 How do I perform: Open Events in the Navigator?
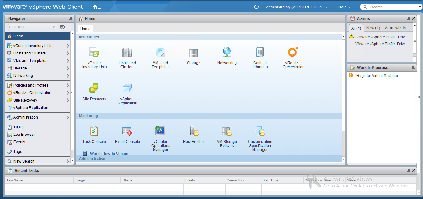(38, 142)
